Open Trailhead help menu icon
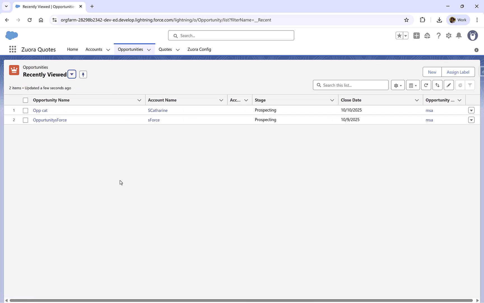 pyautogui.click(x=439, y=36)
